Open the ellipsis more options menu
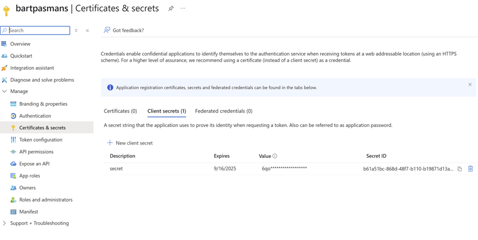The width and height of the screenshot is (478, 240). click(x=183, y=8)
